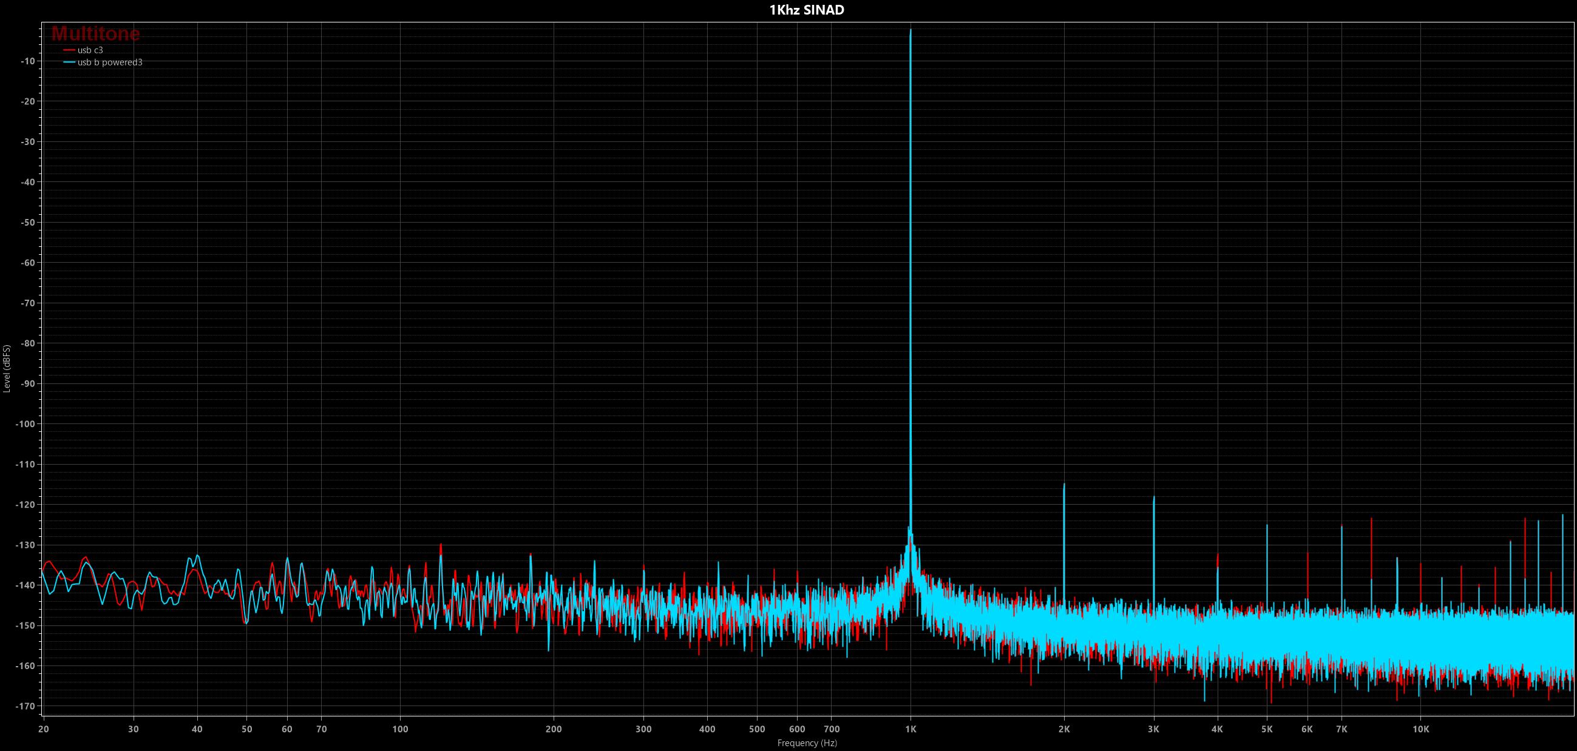This screenshot has height=751, width=1577.
Task: Click the red line swatch for usb c3
Action: [x=69, y=50]
